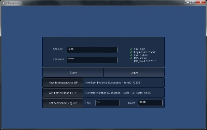Viewport: 207px width, 130px height.
Task: Click Set ItemAttribute by DP button
Action: (x=63, y=103)
